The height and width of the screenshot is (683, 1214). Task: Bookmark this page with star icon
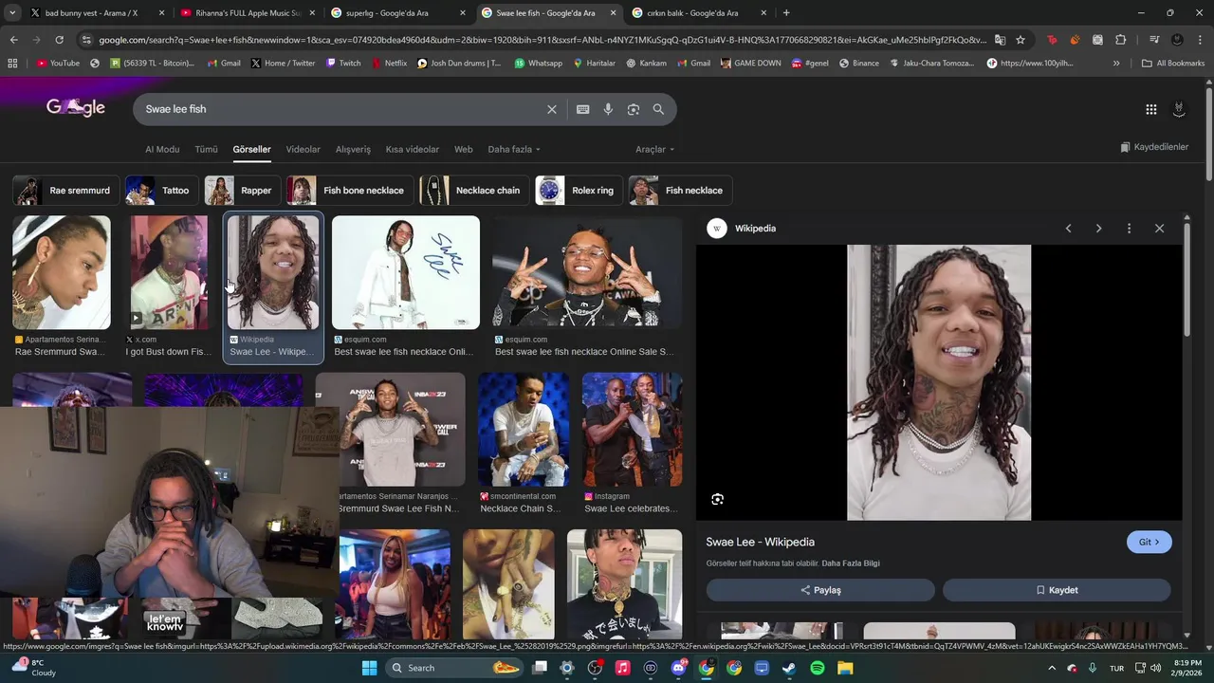coord(1021,40)
